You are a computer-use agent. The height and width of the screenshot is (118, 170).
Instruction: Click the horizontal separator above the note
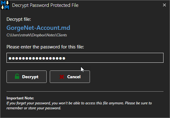tap(85, 92)
